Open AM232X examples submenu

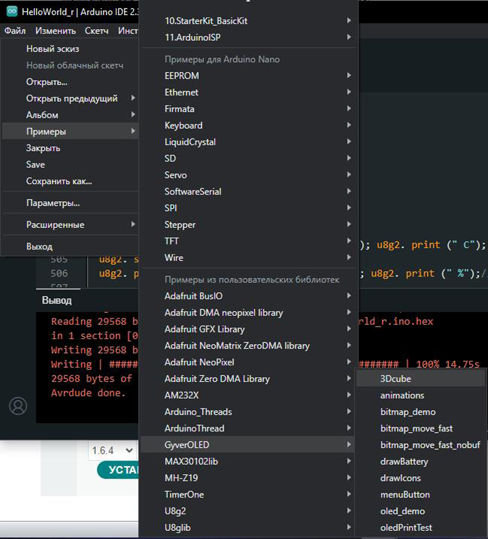(x=248, y=395)
